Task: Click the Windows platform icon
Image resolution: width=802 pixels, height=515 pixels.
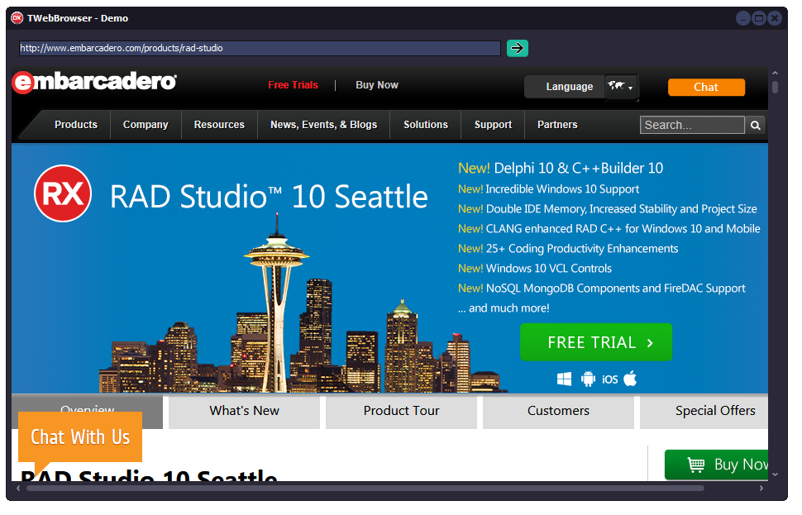Action: [564, 379]
